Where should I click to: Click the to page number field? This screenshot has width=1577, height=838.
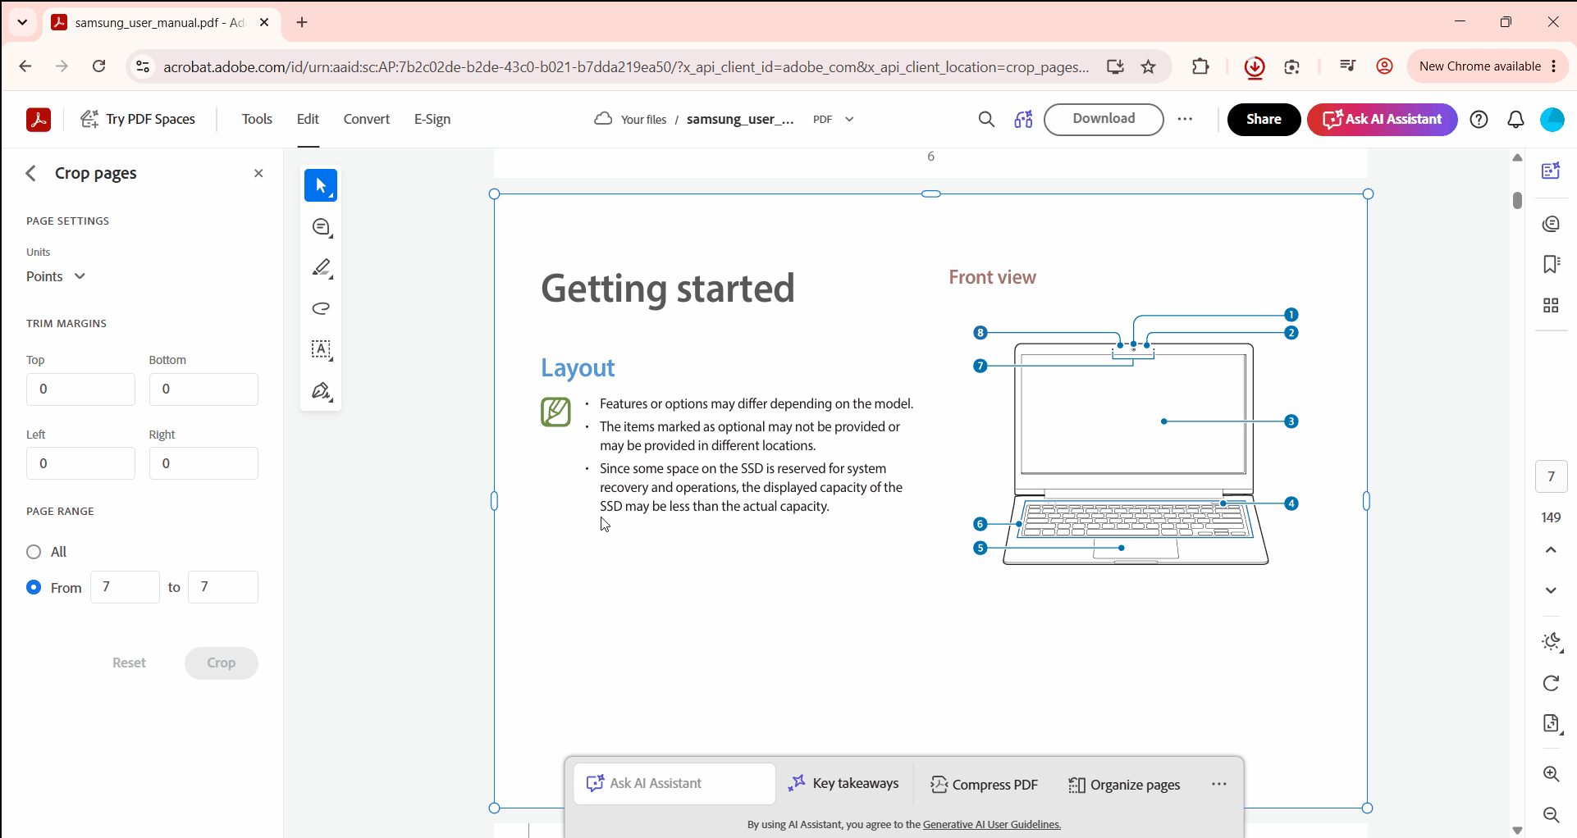click(x=223, y=587)
